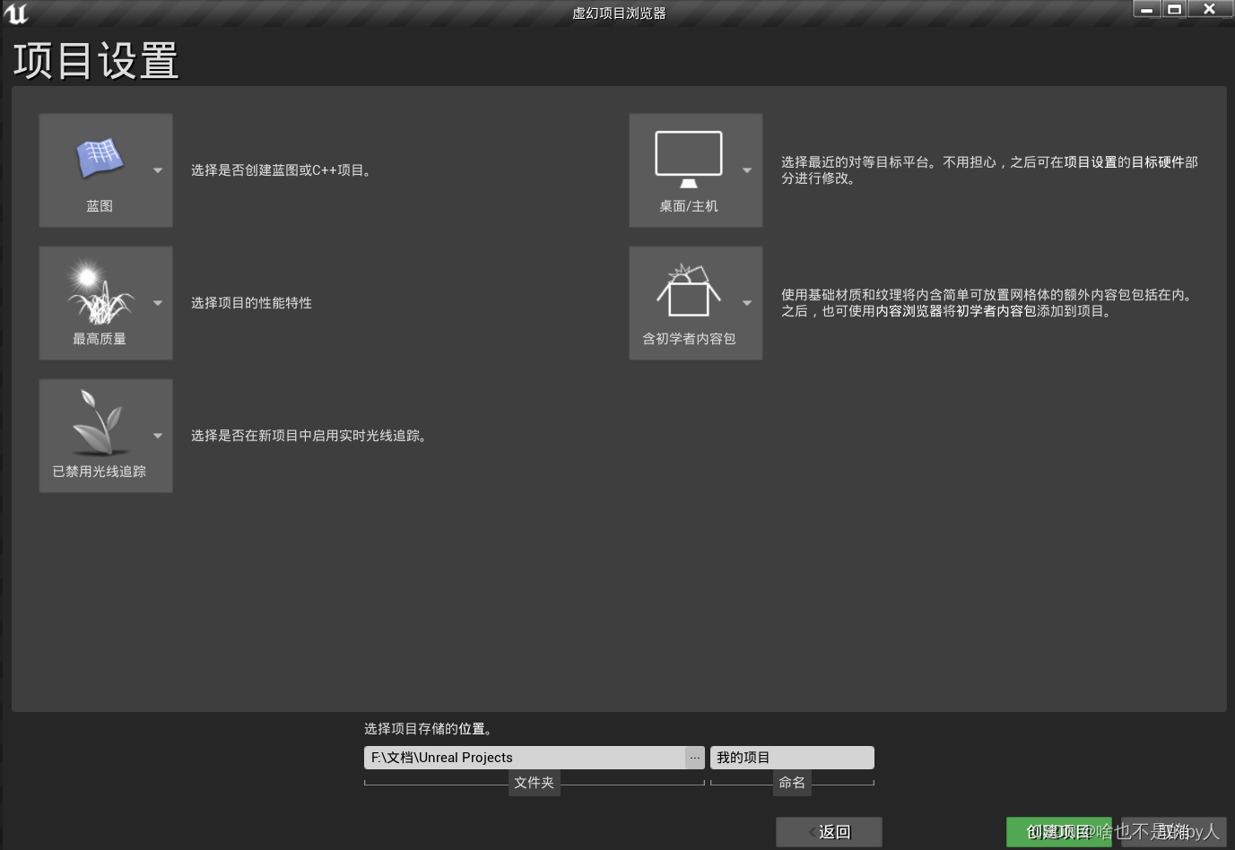Screen dimensions: 1235x850
Task: Click the Unreal Engine logo in title bar
Action: pyautogui.click(x=16, y=13)
